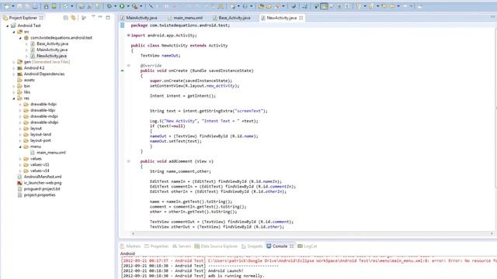The height and width of the screenshot is (279, 497).
Task: Expand the gen folder
Action: point(14,62)
